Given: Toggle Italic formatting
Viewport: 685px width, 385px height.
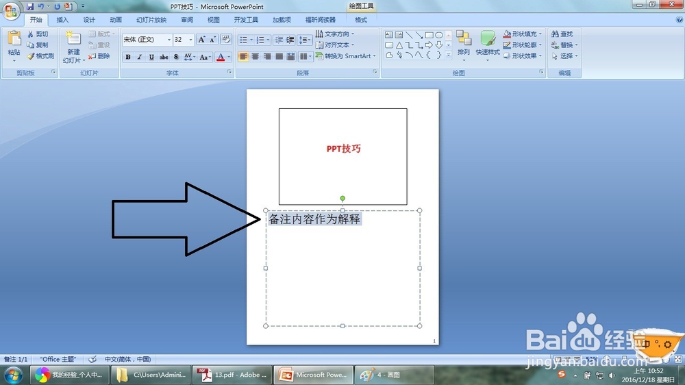Looking at the screenshot, I should pyautogui.click(x=140, y=57).
